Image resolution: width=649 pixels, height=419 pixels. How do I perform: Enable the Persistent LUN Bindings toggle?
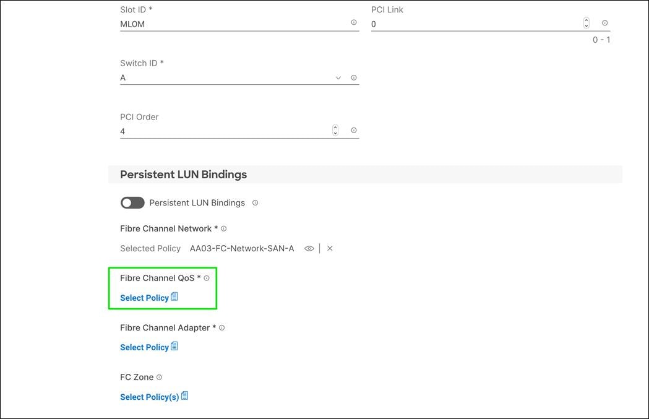(x=132, y=202)
